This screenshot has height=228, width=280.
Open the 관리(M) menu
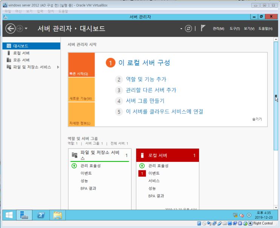(x=219, y=29)
